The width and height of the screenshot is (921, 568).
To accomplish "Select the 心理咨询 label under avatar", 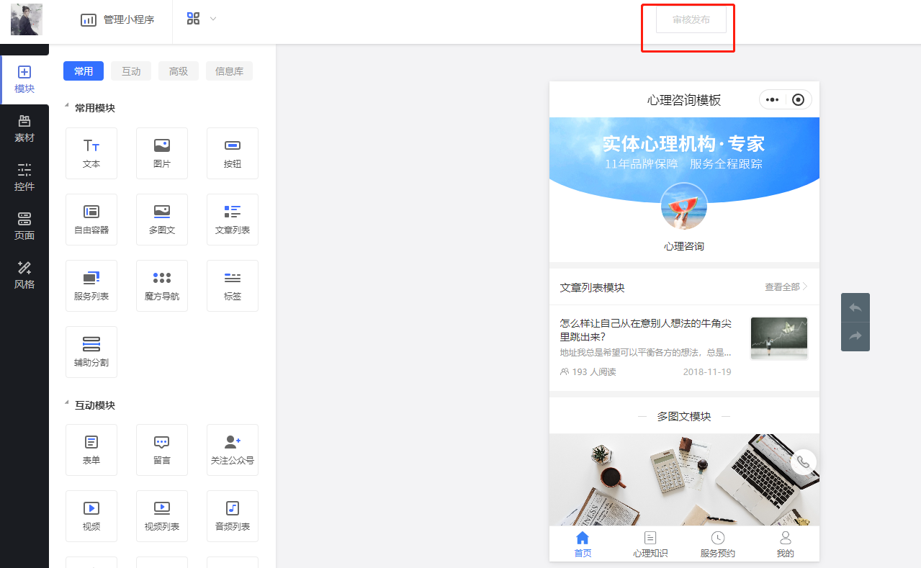I will pyautogui.click(x=684, y=246).
